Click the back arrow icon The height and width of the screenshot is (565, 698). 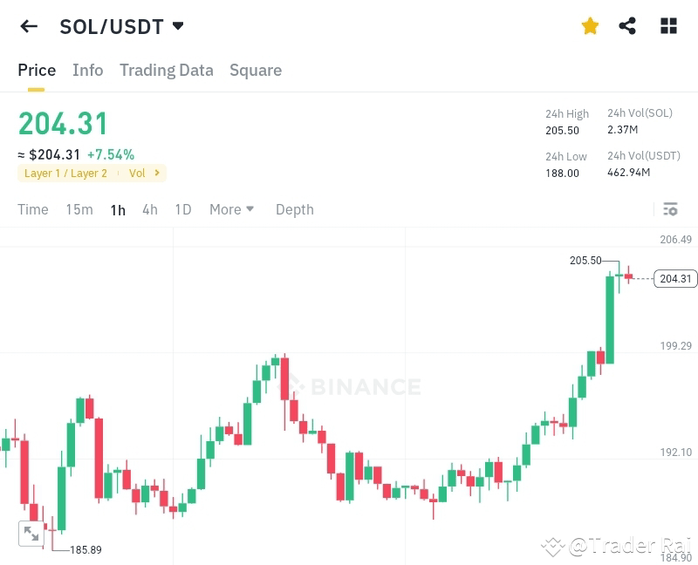pyautogui.click(x=28, y=26)
